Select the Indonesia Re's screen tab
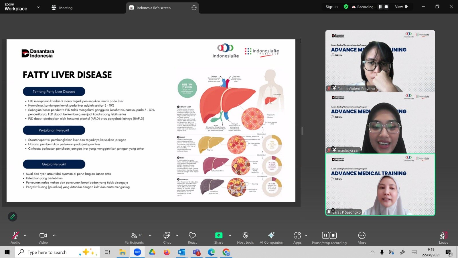Screen dimensions: 458x258 click(154, 8)
